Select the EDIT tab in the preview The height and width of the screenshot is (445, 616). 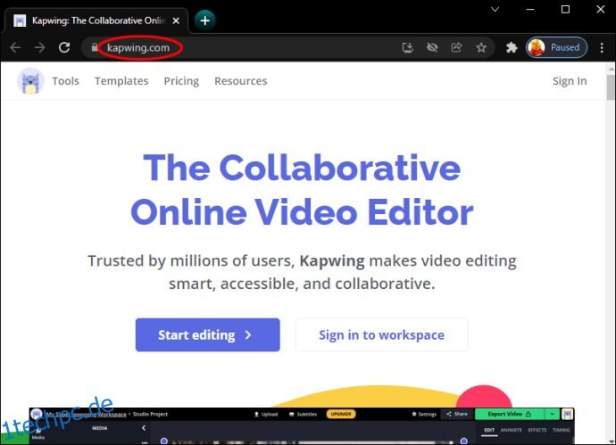[489, 430]
